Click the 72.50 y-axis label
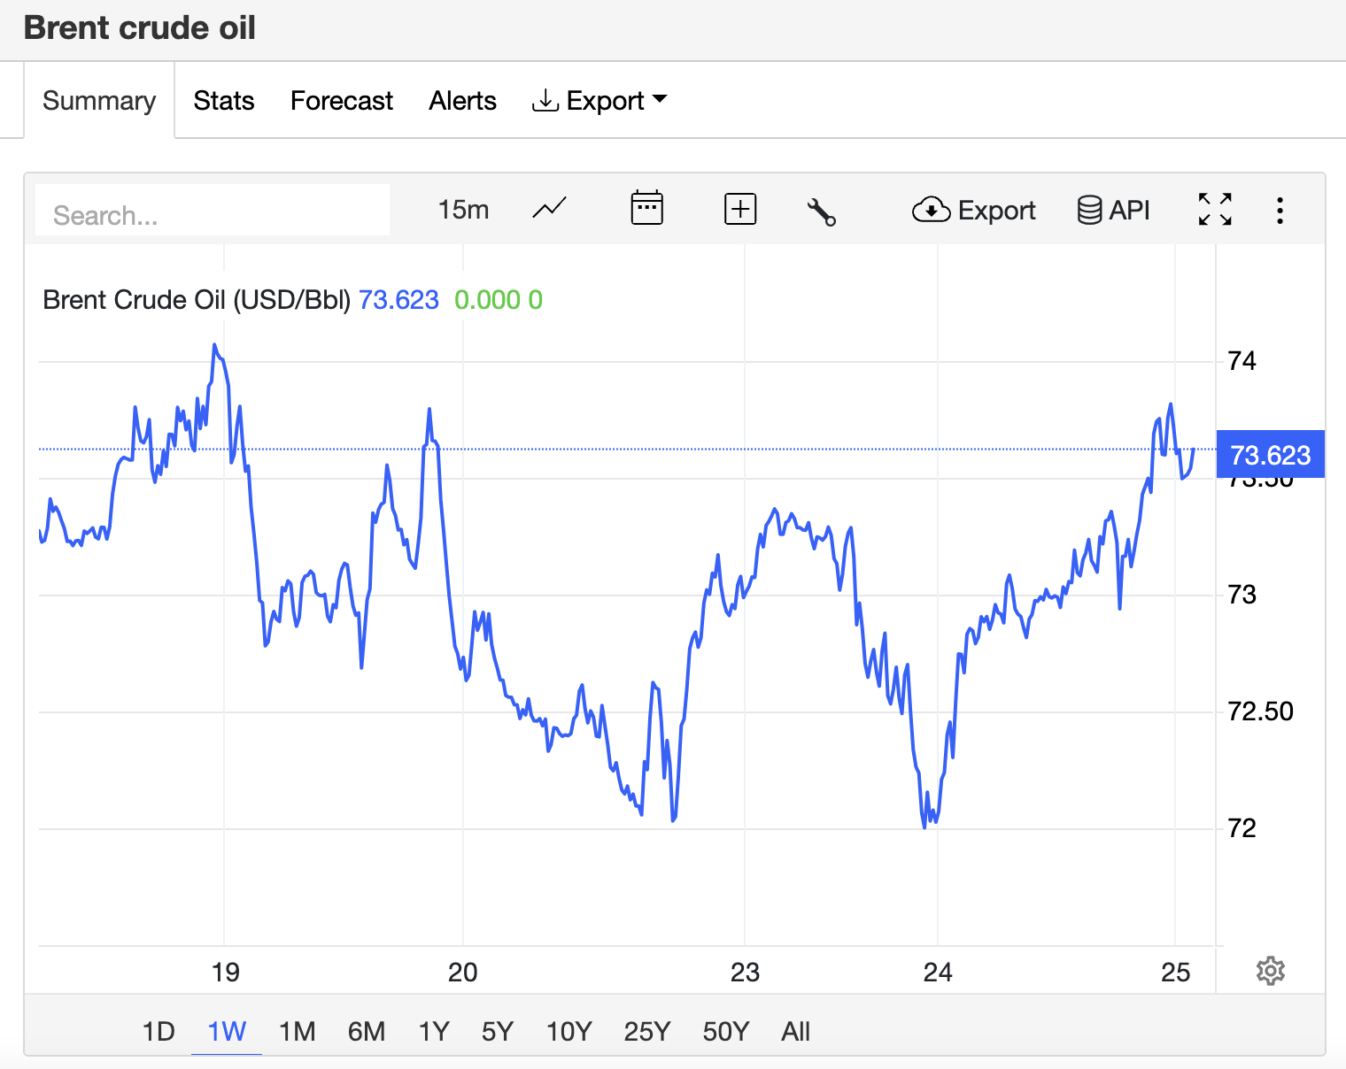The image size is (1346, 1069). [x=1260, y=711]
